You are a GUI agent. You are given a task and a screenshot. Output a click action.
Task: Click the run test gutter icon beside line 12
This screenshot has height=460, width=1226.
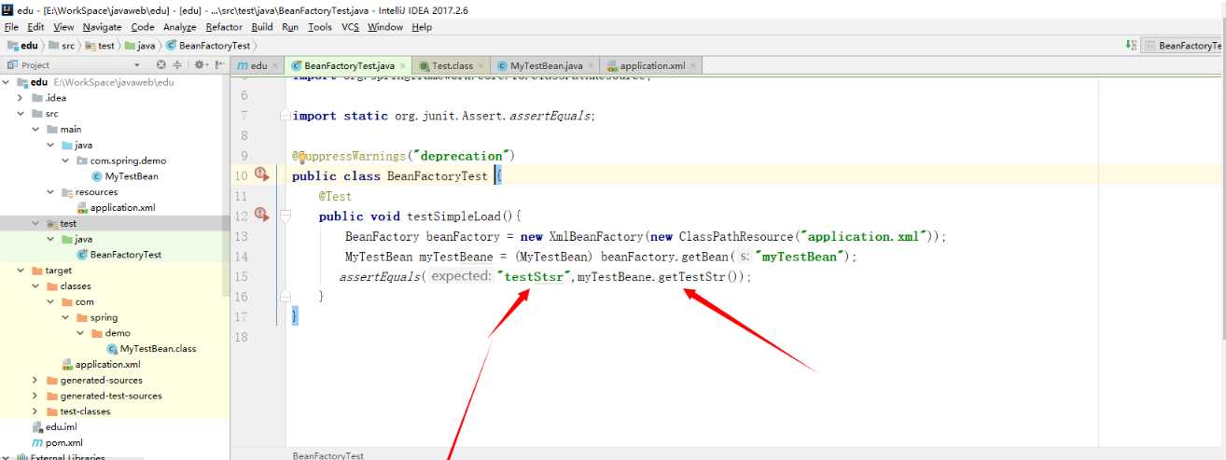(261, 216)
